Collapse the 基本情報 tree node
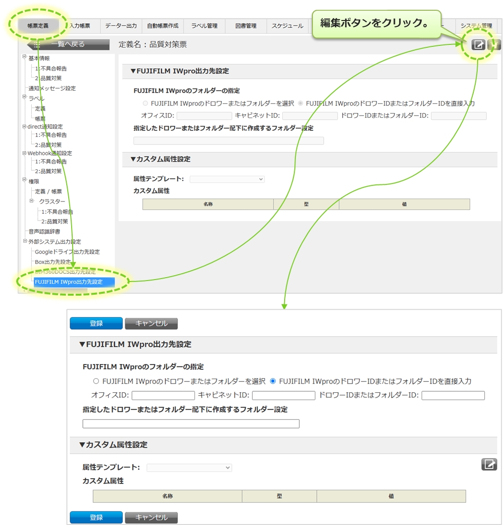This screenshot has width=503, height=525. click(x=24, y=57)
